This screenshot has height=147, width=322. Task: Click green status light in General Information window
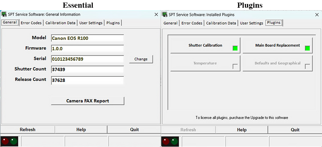click(14, 141)
